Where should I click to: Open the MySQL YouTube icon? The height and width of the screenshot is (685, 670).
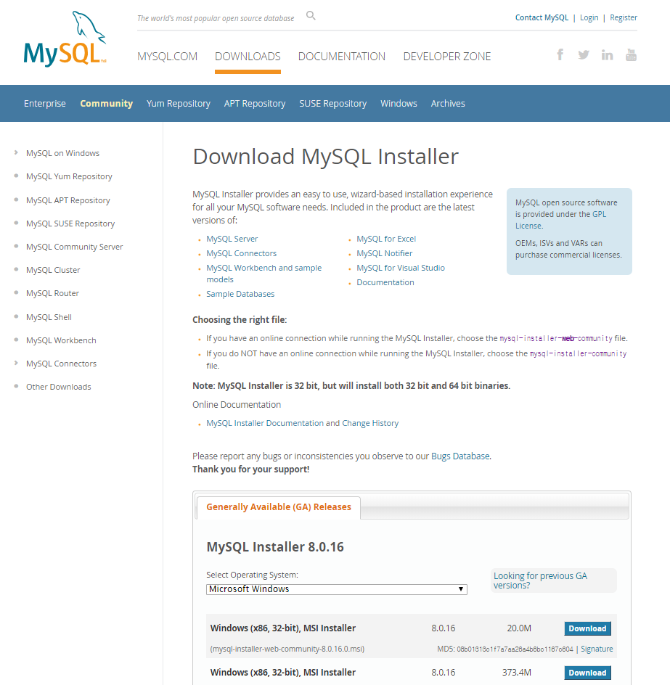click(x=631, y=54)
